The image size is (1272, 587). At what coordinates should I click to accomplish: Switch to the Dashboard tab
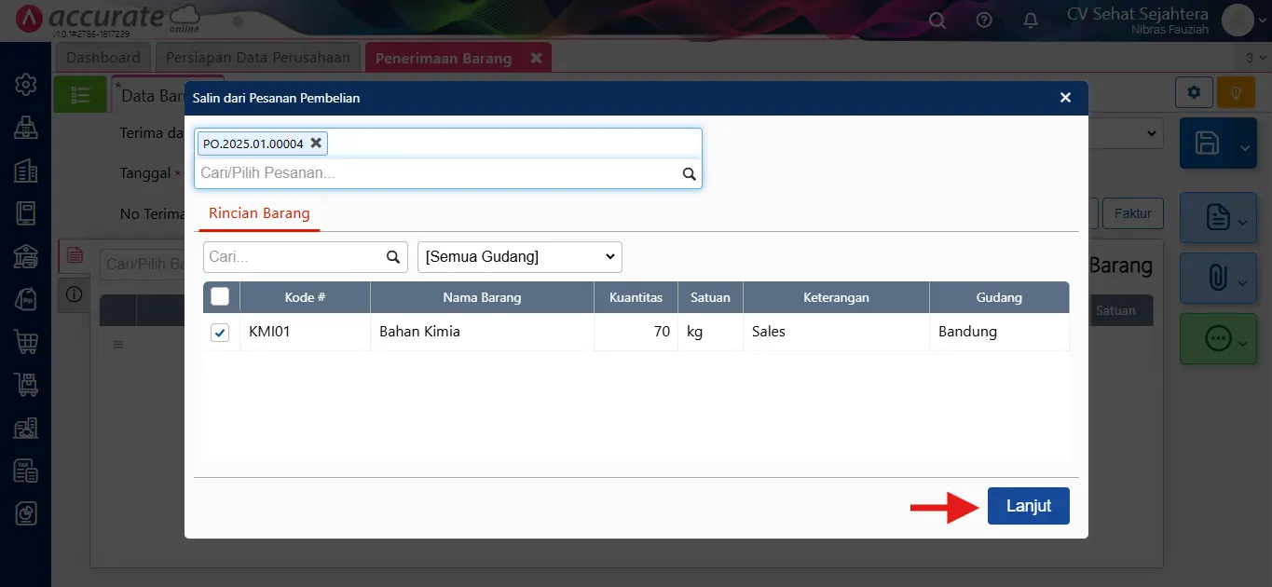tap(103, 58)
